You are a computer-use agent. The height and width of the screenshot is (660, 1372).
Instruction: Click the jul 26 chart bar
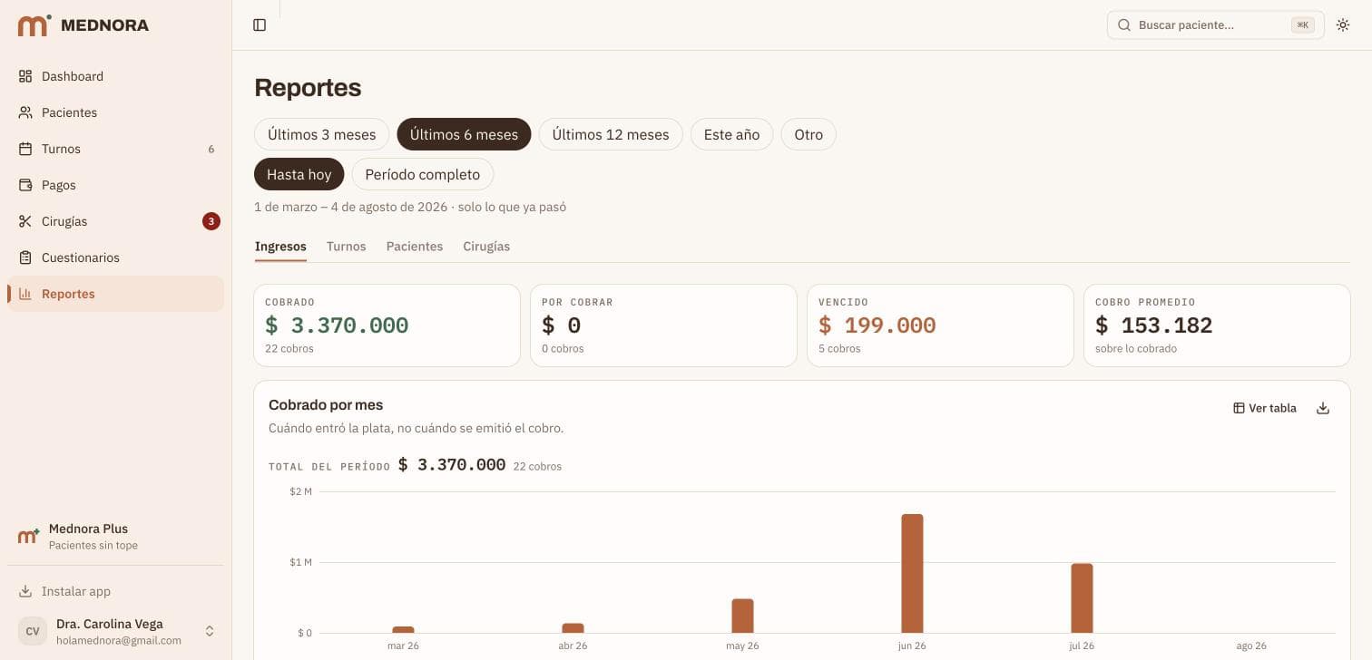click(x=1082, y=598)
